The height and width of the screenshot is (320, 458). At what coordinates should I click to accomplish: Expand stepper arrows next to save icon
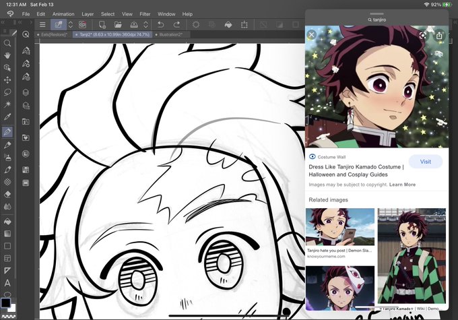click(x=145, y=24)
